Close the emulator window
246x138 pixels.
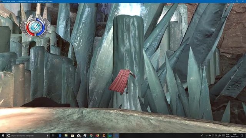243,2
